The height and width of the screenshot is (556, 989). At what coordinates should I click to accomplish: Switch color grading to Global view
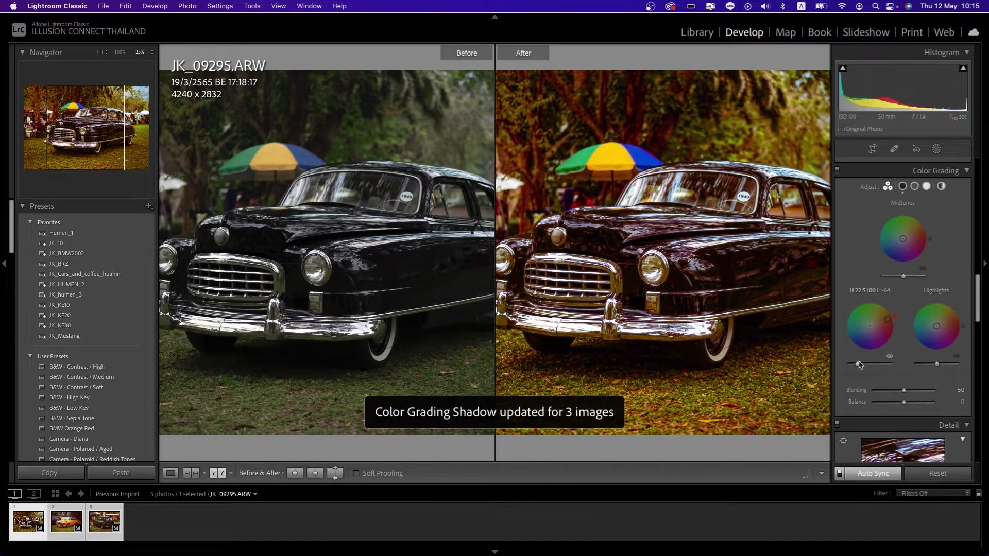coord(941,186)
